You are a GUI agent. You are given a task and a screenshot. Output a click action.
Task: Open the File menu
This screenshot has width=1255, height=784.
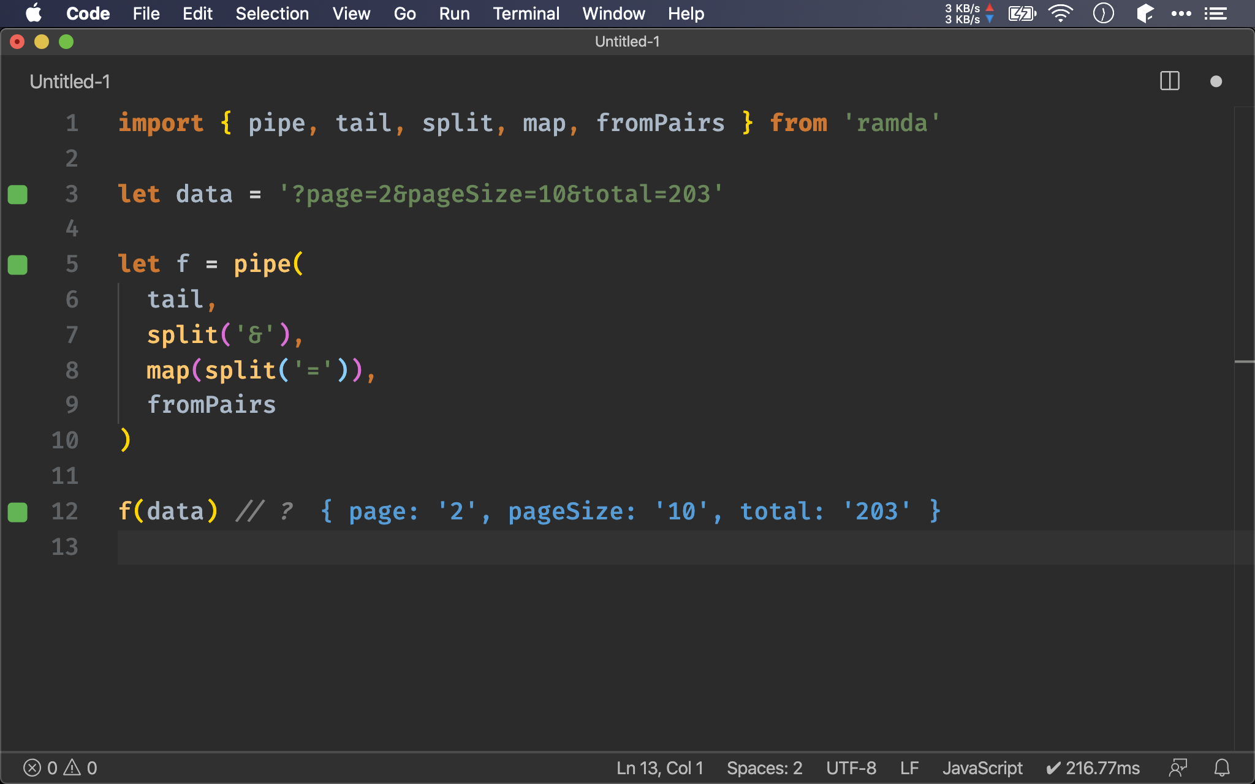pyautogui.click(x=146, y=13)
